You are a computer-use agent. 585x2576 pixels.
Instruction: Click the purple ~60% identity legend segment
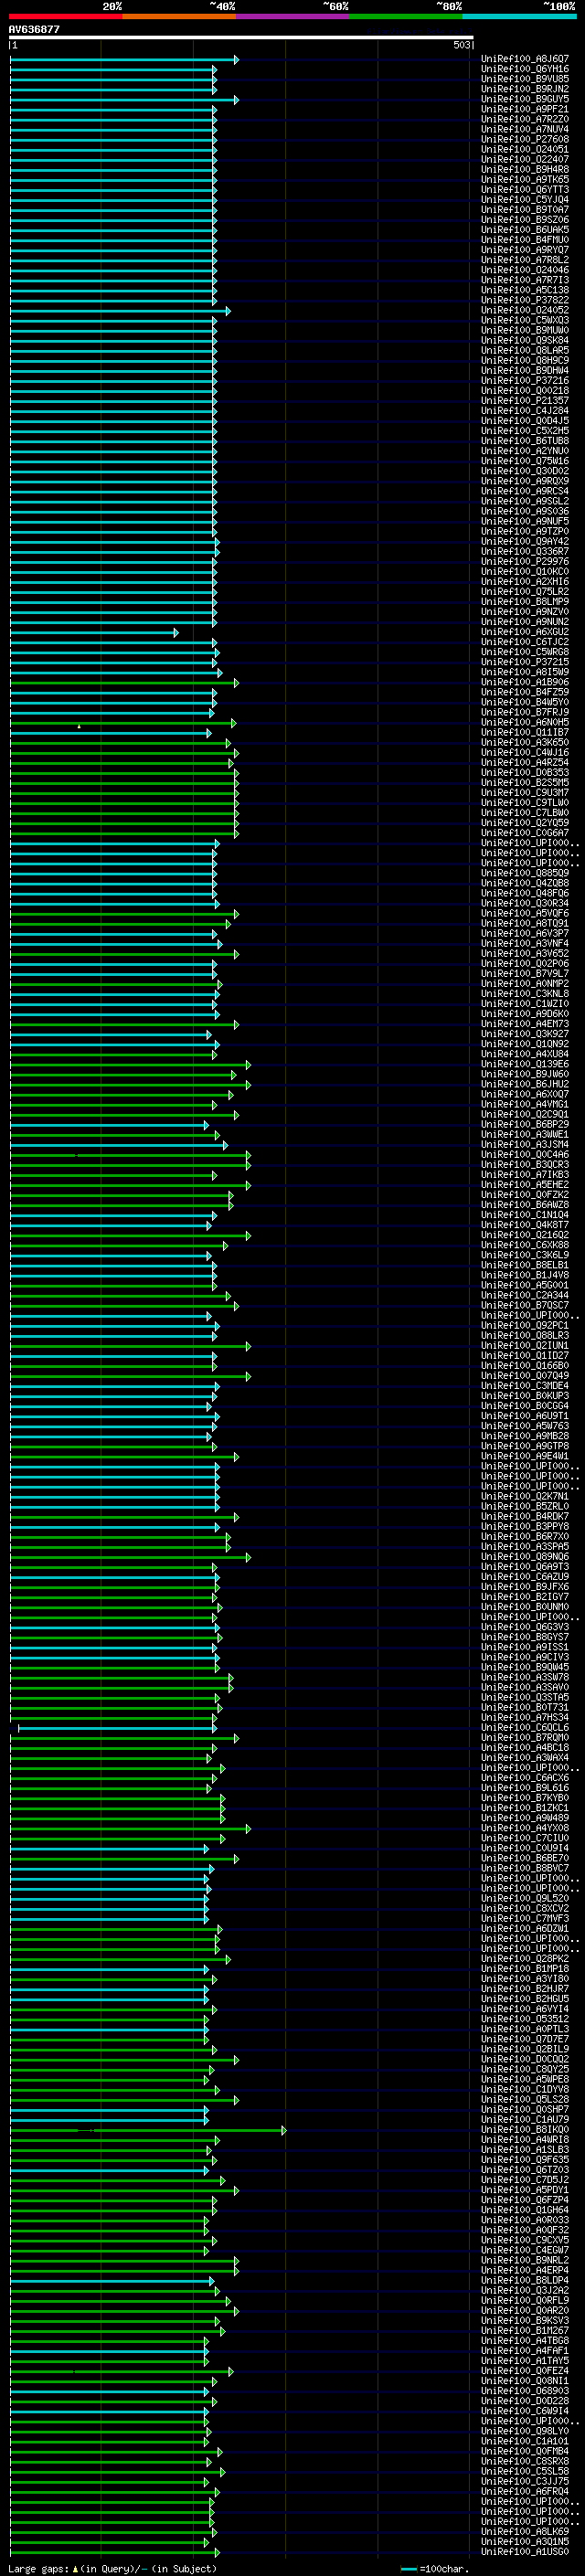point(293,16)
